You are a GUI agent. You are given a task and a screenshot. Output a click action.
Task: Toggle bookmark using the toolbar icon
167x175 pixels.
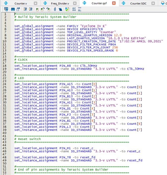(38, 9)
